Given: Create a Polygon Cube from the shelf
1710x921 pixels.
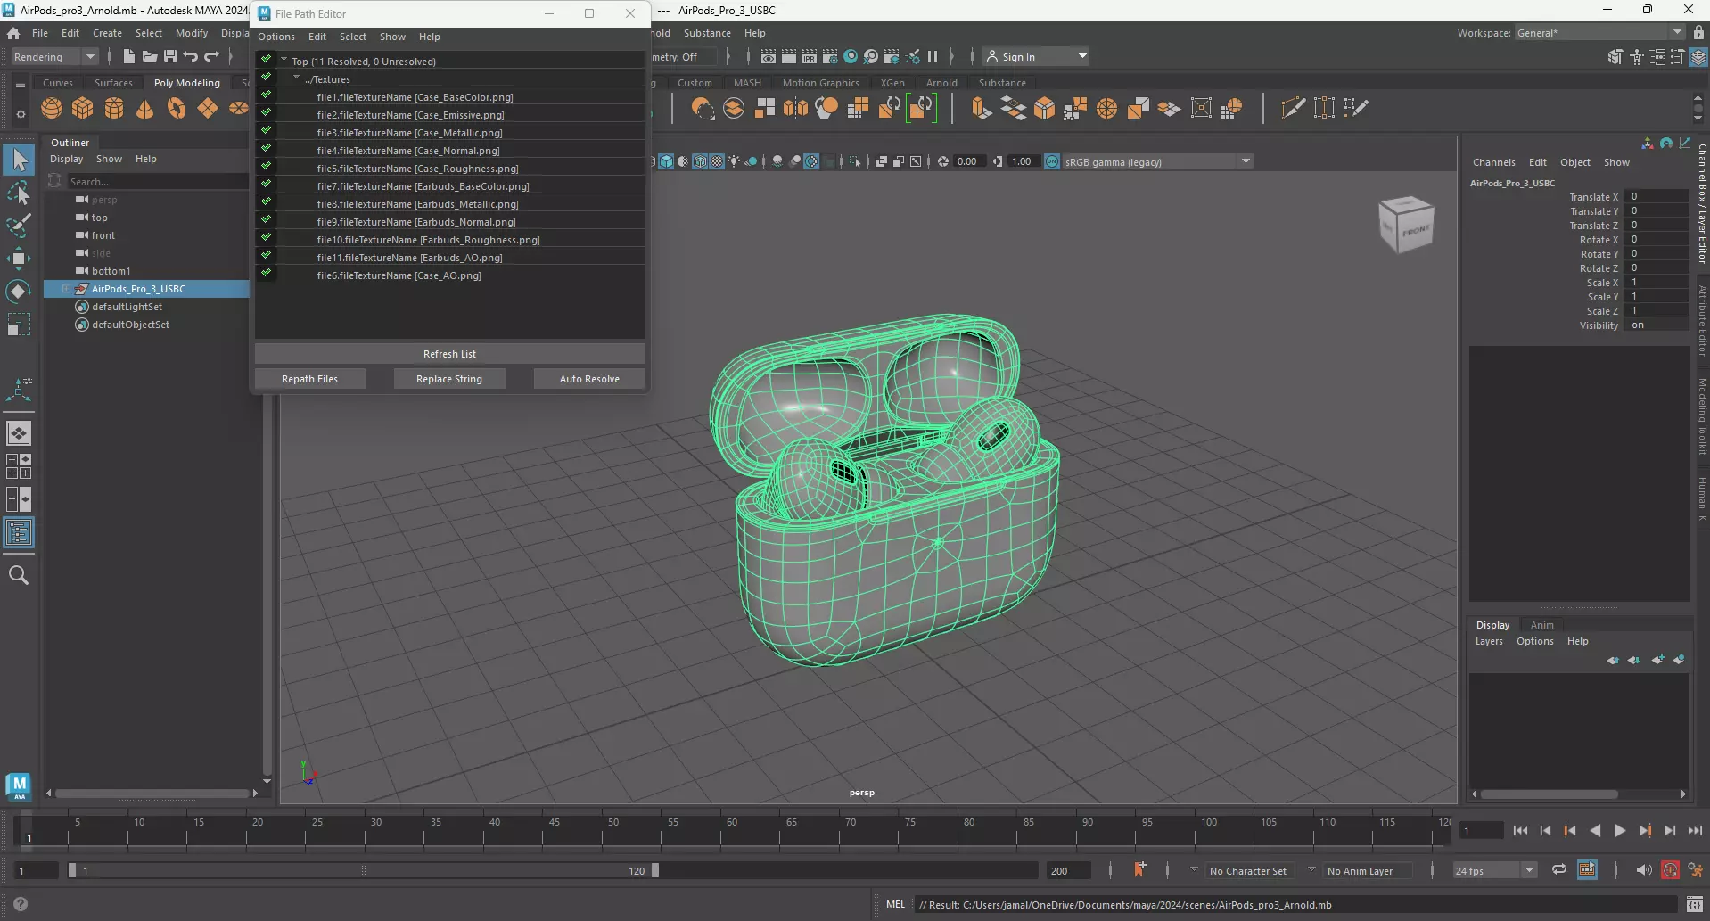Looking at the screenshot, I should (x=83, y=109).
